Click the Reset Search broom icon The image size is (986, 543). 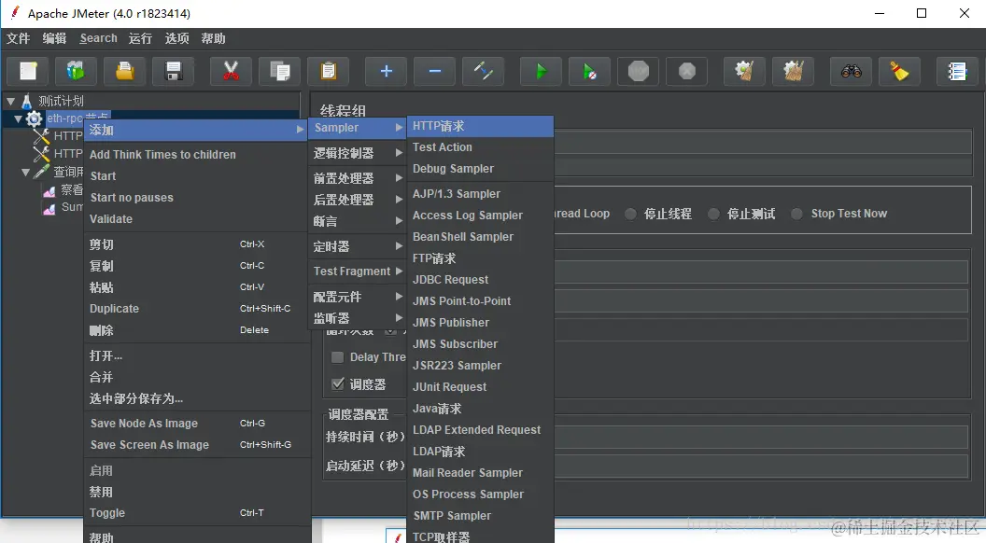pos(900,71)
